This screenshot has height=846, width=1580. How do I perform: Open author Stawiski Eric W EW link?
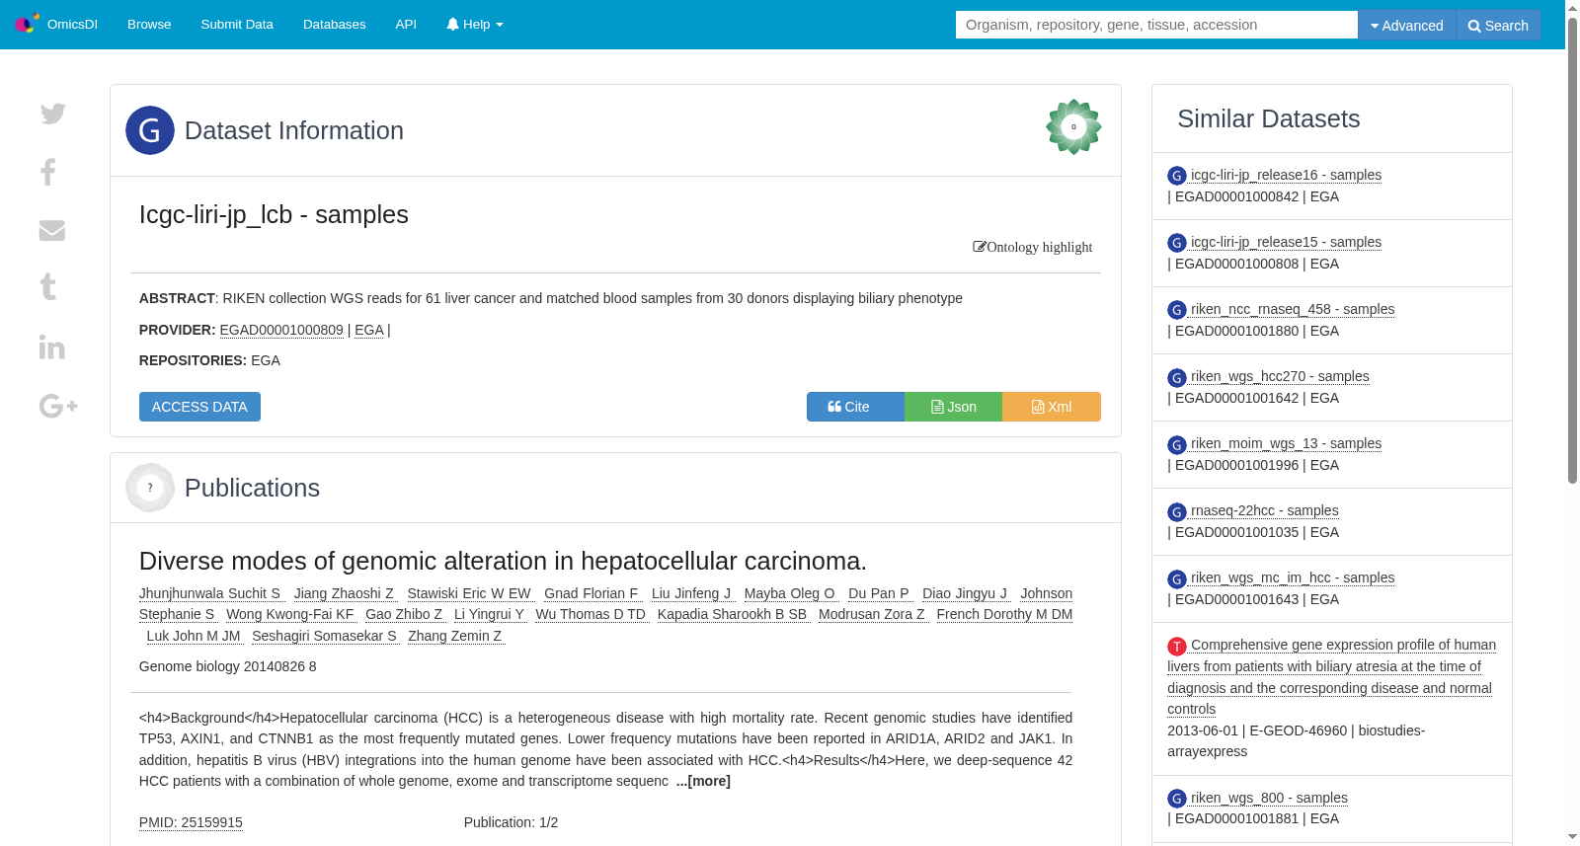click(x=470, y=593)
